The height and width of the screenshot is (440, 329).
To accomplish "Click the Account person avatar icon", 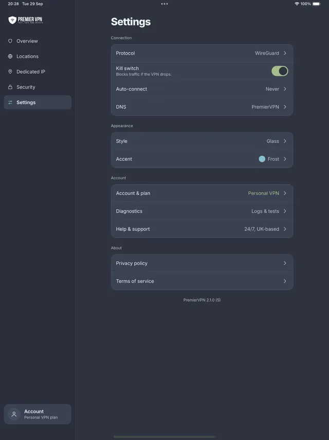I will point(14,414).
